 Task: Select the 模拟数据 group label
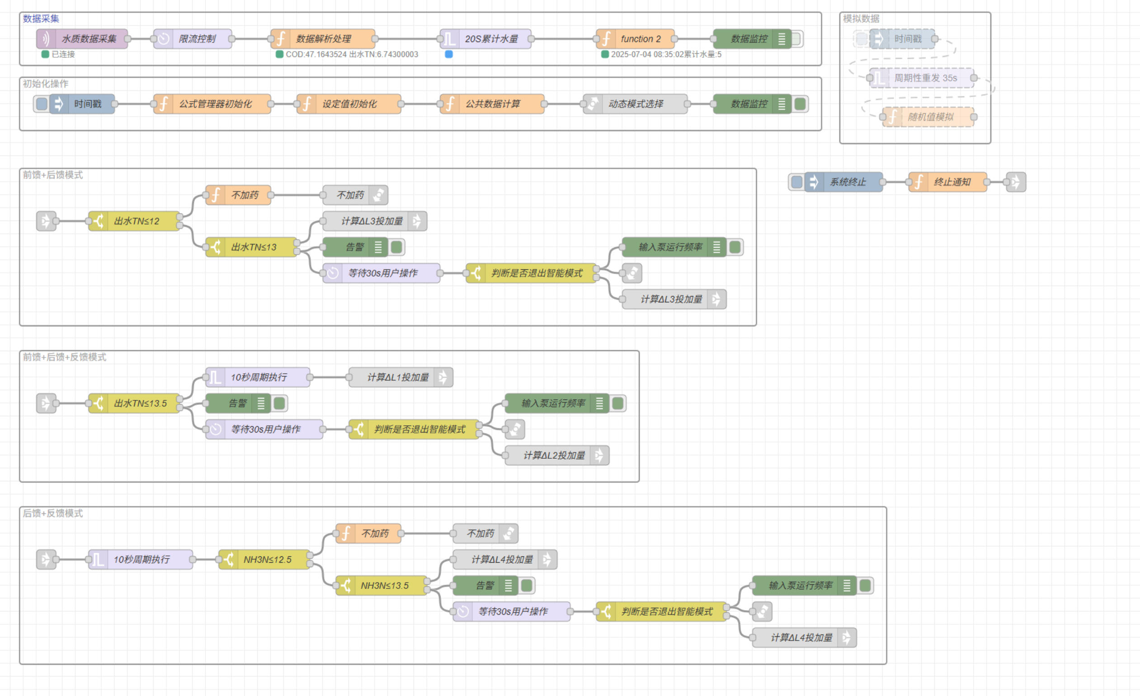pyautogui.click(x=861, y=19)
